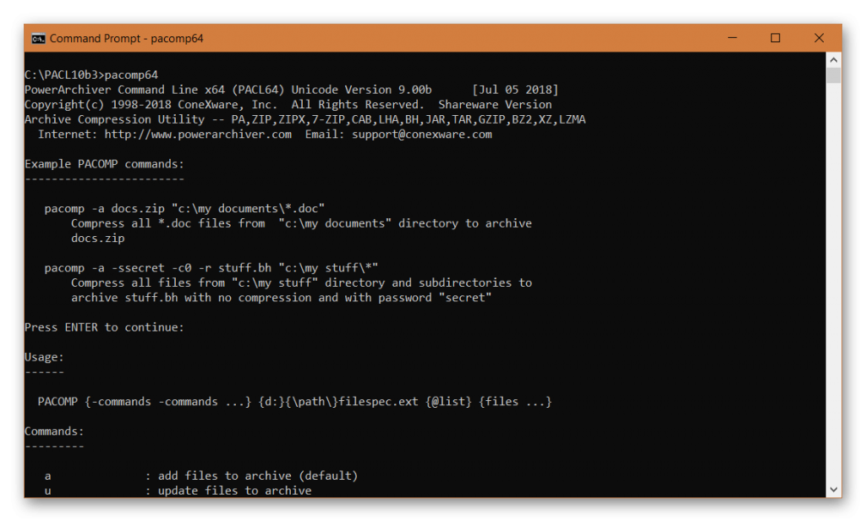
Task: Click the maximize window button
Action: [x=774, y=37]
